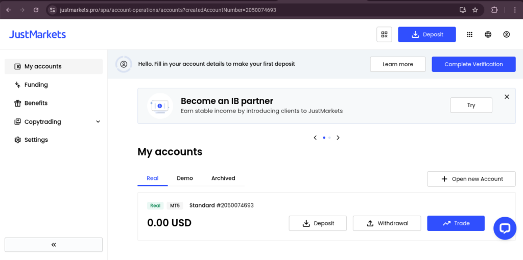
Task: Click the JustMarkets logo
Action: 37,35
